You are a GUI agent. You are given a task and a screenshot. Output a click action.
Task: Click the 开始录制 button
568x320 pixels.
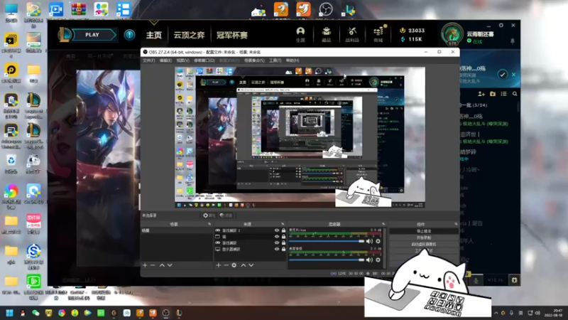coord(423,238)
